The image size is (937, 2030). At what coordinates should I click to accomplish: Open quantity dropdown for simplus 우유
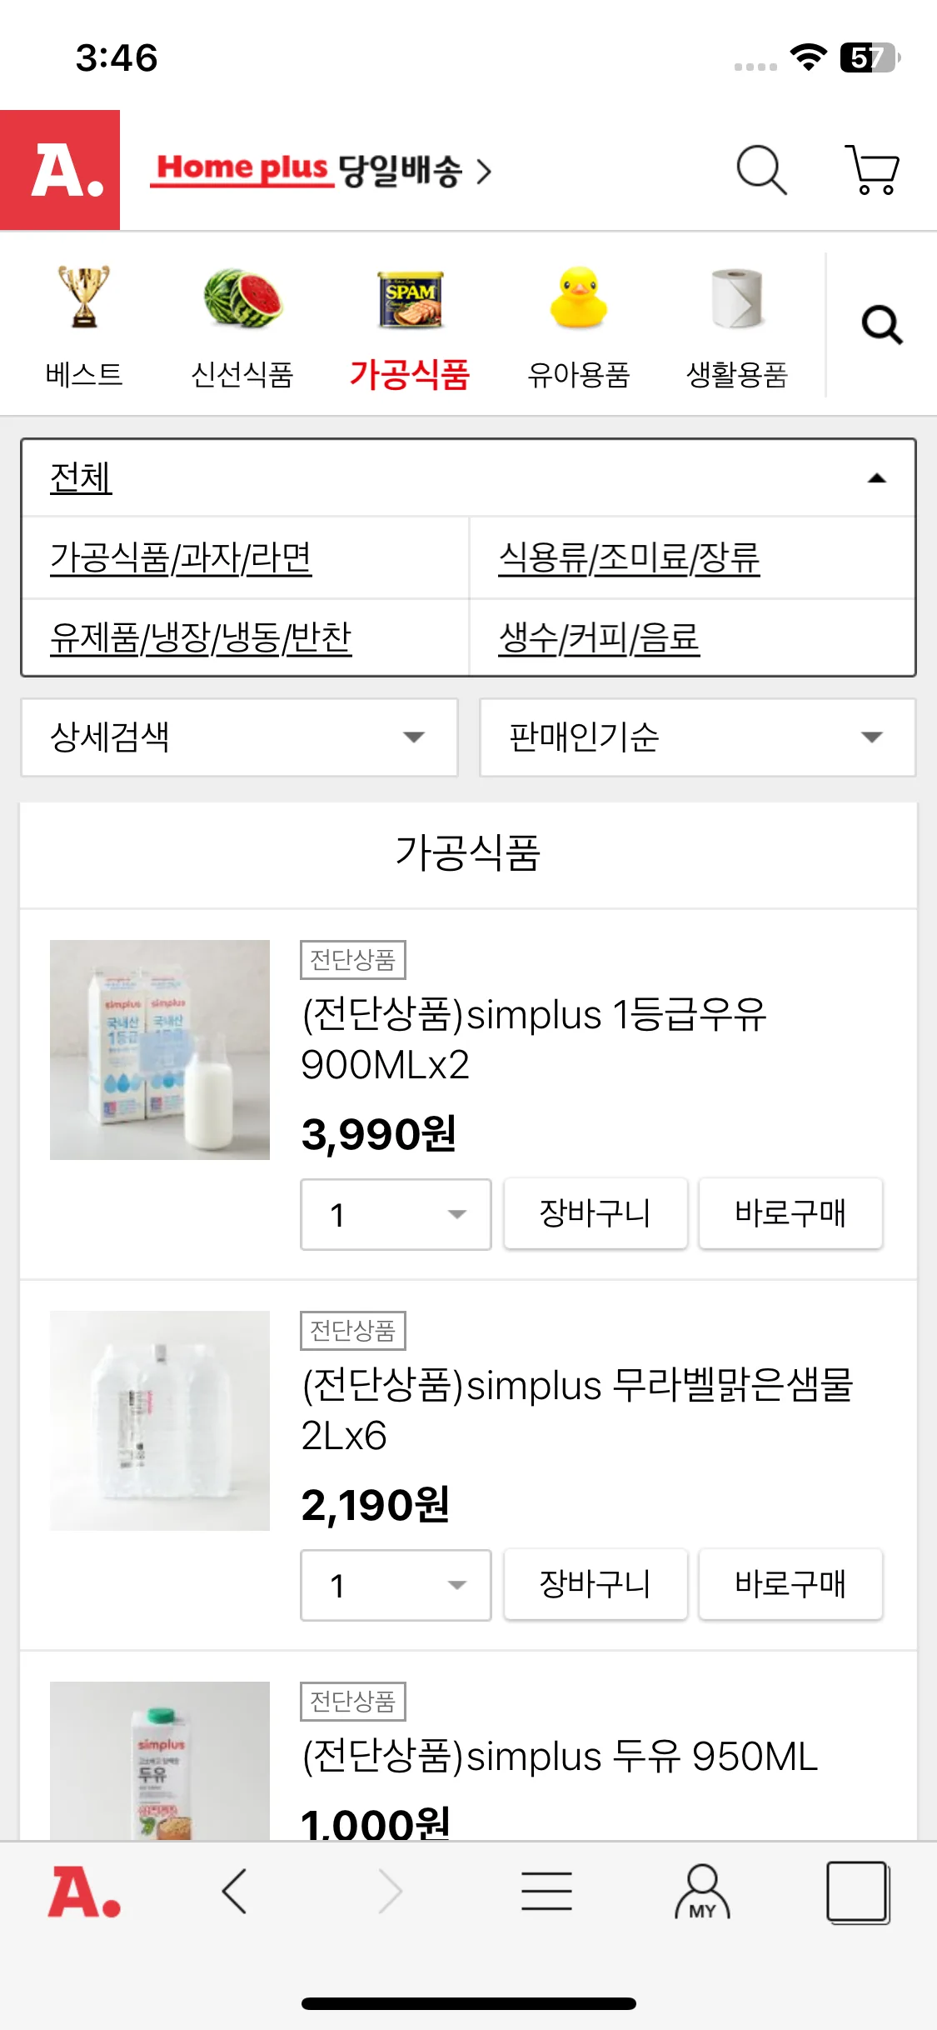pos(396,1214)
